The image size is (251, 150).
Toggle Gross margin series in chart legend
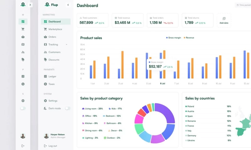(x=174, y=38)
